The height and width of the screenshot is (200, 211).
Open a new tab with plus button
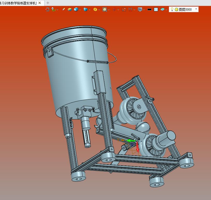(x=48, y=3)
